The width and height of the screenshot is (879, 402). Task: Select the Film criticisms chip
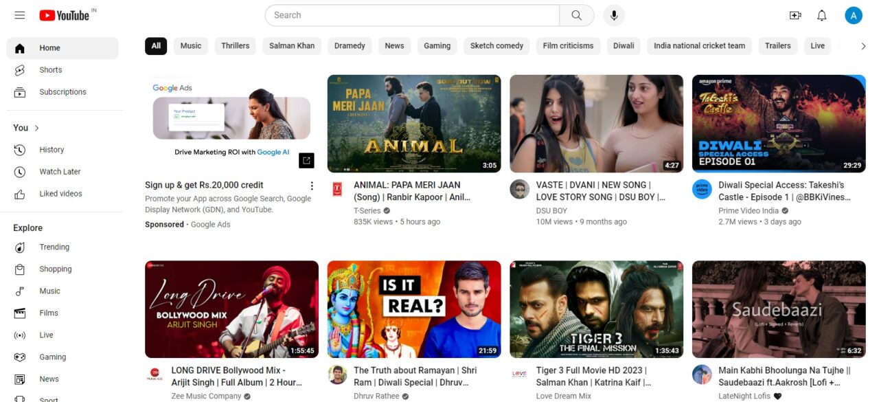click(568, 46)
